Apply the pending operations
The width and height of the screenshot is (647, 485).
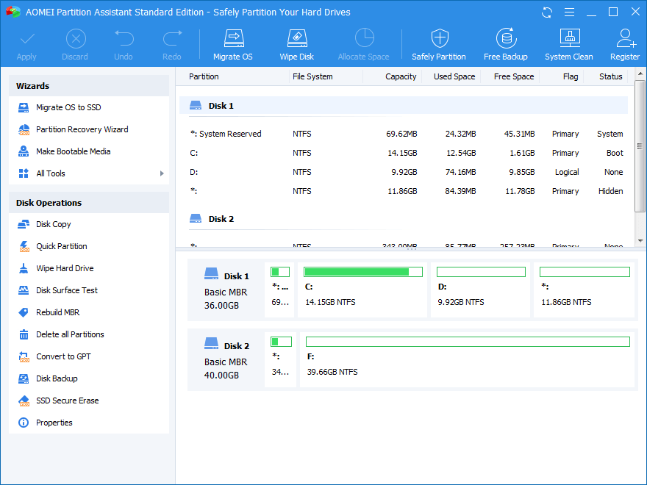point(26,43)
